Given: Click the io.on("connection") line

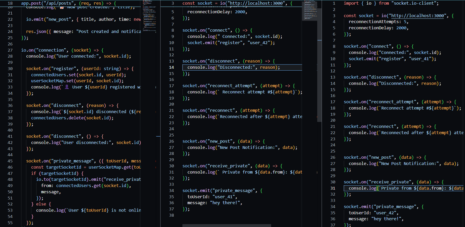Looking at the screenshot, I should 62,50.
